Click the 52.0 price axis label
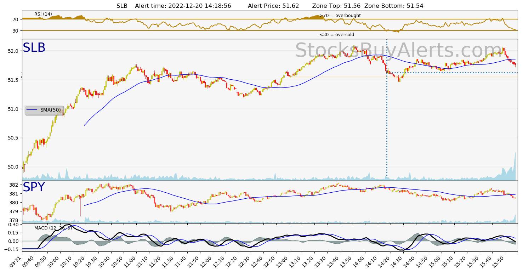This screenshot has height=272, width=523. pyautogui.click(x=13, y=51)
